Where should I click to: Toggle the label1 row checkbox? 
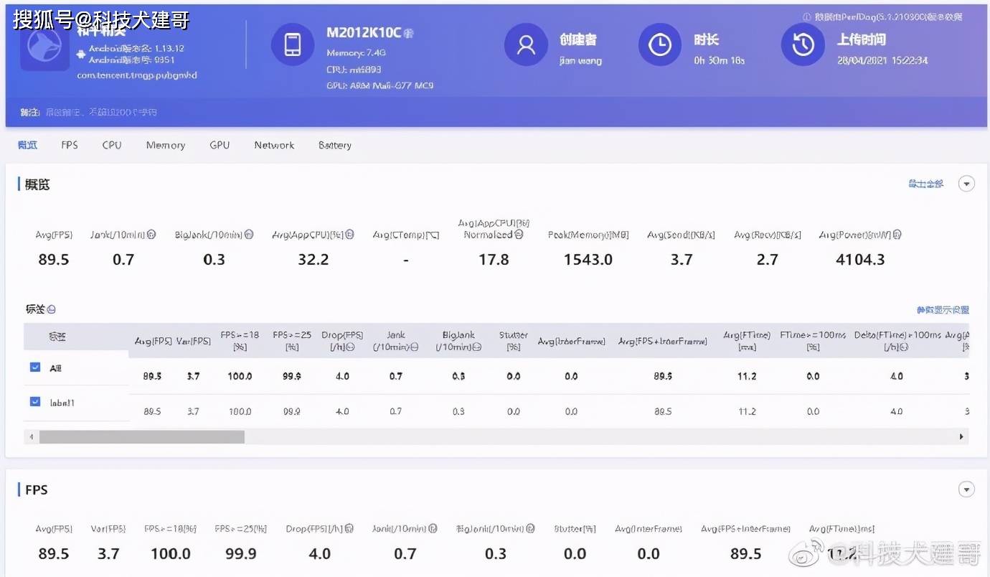[35, 402]
